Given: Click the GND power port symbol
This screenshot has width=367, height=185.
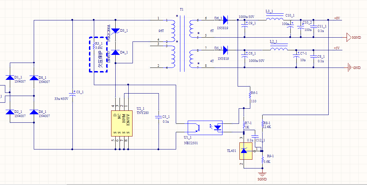Looking at the screenshot, I should coord(349,67).
